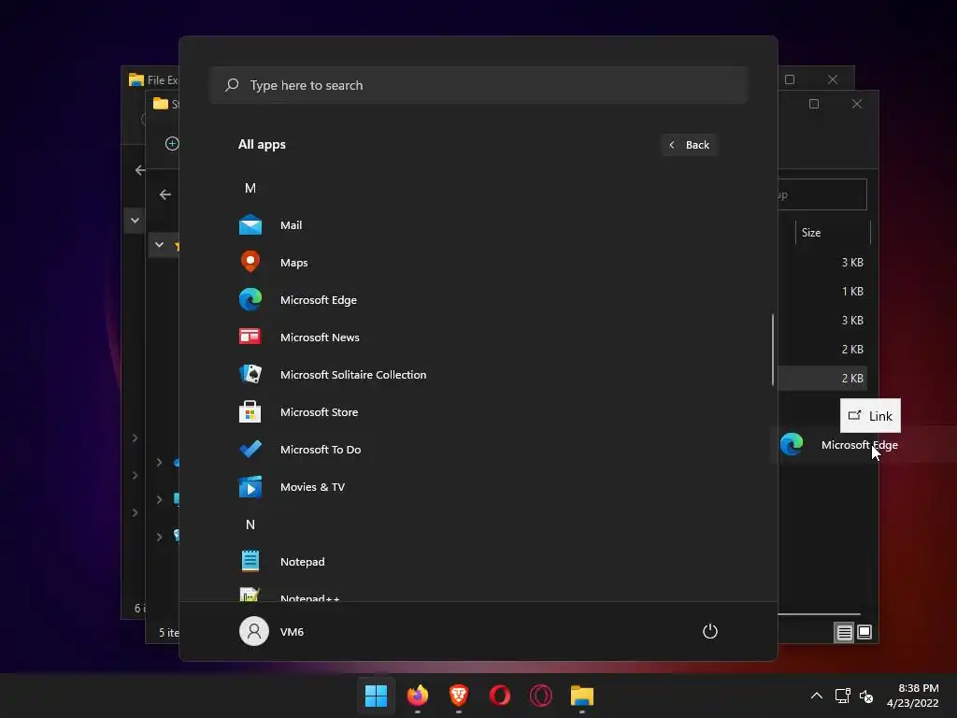Open File Explorer from the taskbar
The image size is (957, 718).
click(x=582, y=696)
